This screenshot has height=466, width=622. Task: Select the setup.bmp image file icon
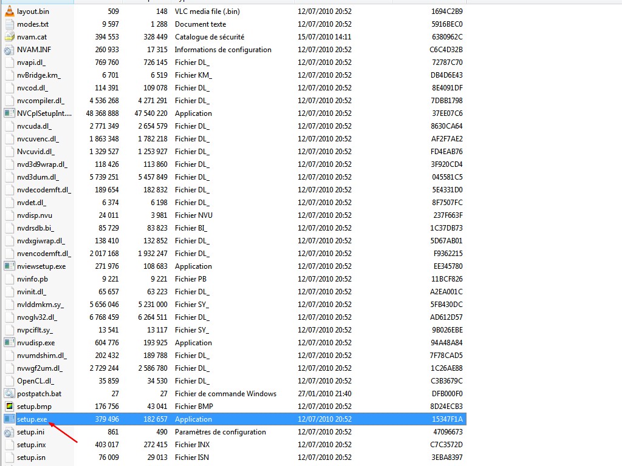[x=9, y=407]
